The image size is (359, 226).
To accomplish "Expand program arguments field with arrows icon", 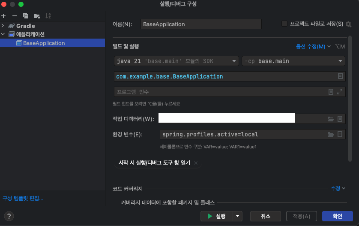I will tap(340, 92).
